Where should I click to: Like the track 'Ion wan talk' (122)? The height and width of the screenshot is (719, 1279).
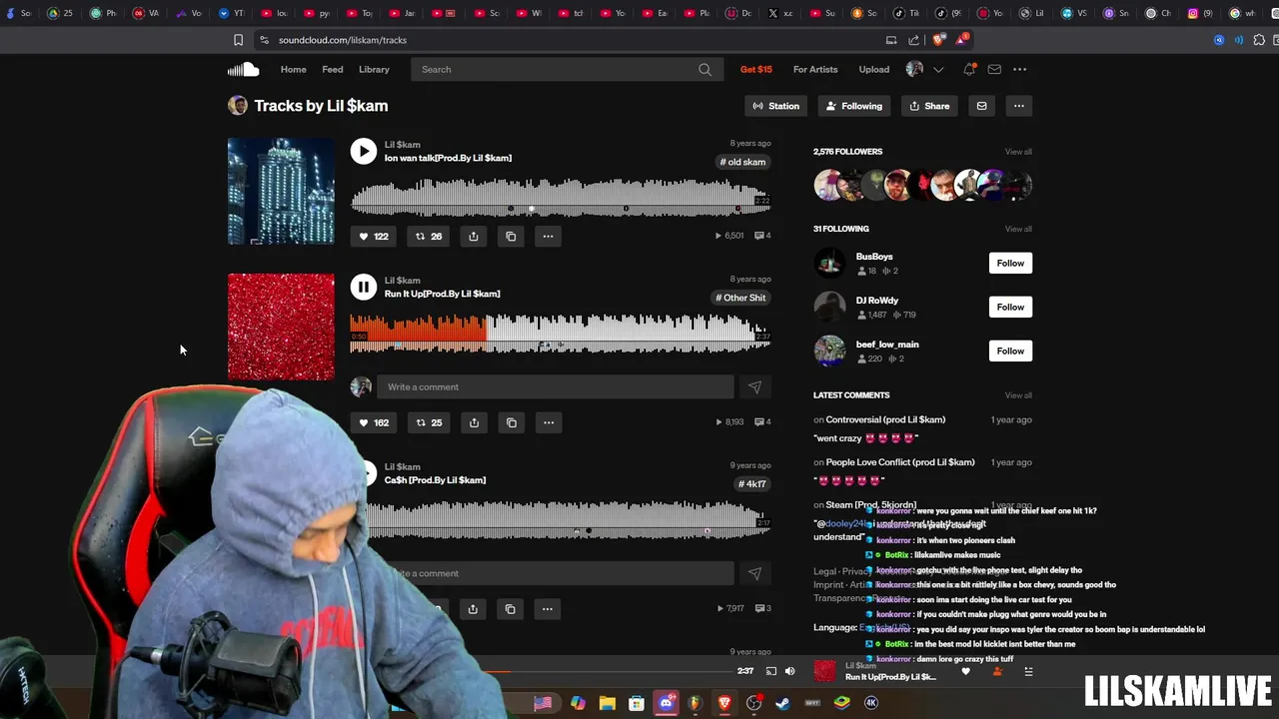374,237
